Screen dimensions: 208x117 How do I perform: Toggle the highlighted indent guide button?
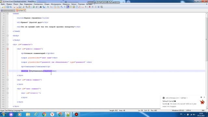tap(68, 7)
